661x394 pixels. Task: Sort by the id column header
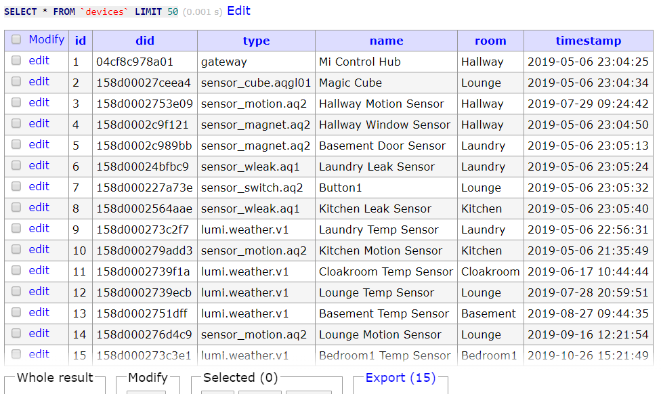[80, 41]
